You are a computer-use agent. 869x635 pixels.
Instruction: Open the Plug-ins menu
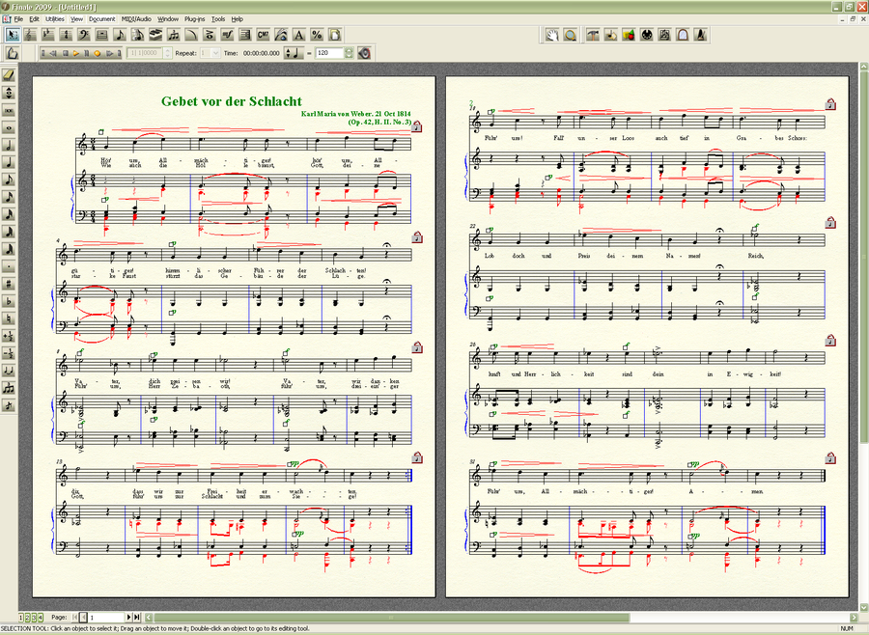pos(194,18)
